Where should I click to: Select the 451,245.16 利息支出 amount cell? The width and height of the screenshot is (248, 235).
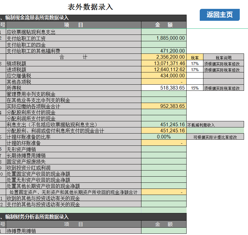164,124
